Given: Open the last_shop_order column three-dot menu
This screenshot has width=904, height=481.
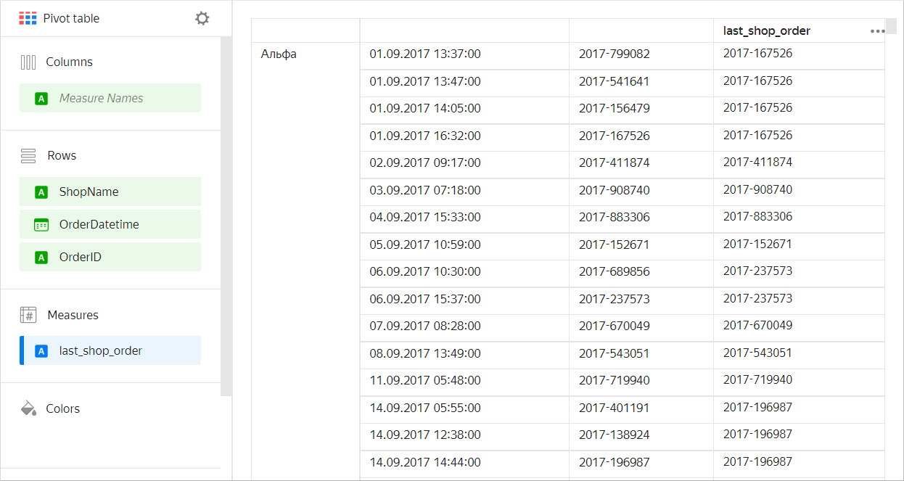Looking at the screenshot, I should [x=877, y=31].
